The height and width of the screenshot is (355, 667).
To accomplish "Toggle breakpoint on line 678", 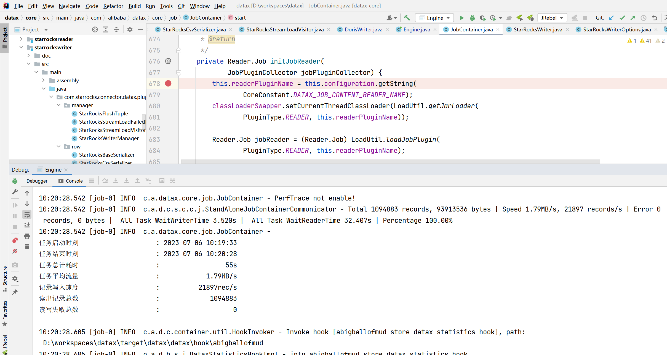I will pos(168,83).
